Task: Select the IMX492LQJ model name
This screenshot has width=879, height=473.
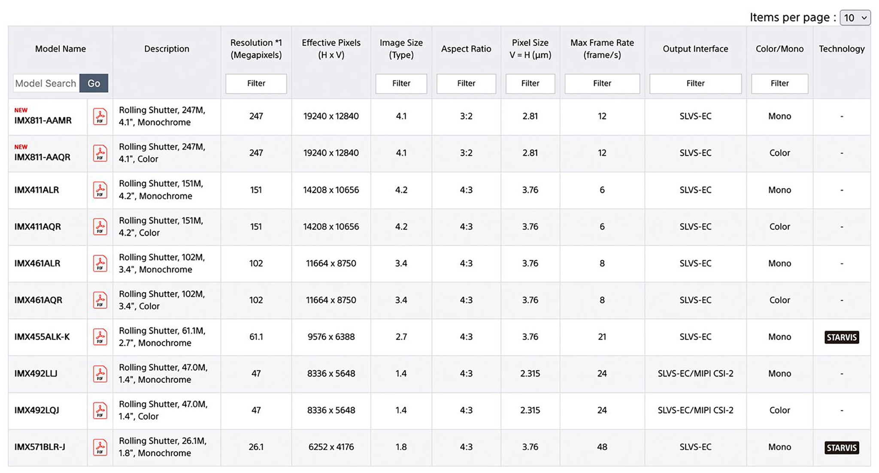Action: [x=36, y=410]
